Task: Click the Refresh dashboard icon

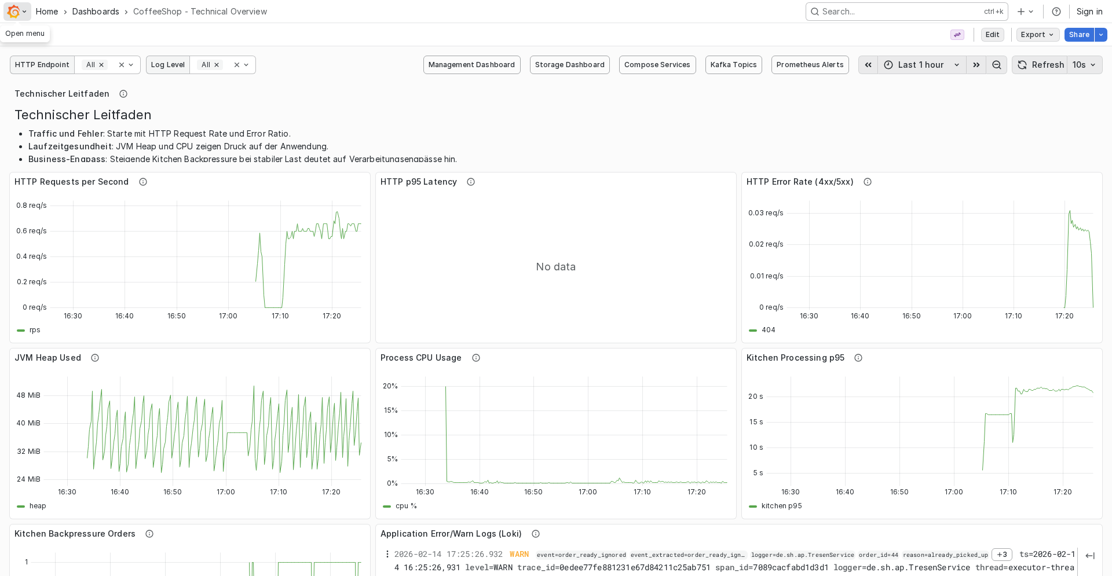Action: (1022, 65)
